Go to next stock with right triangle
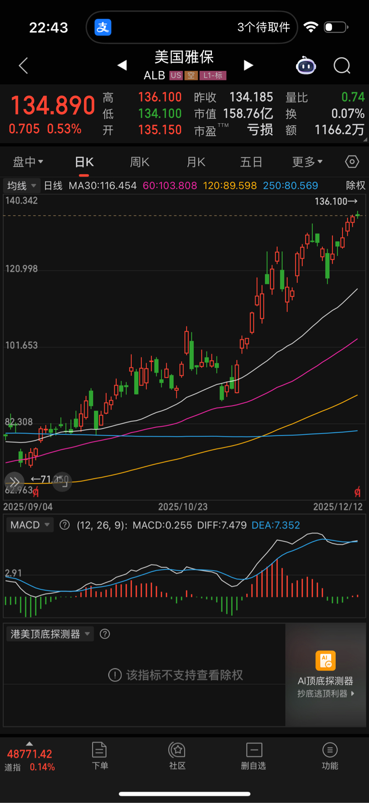The height and width of the screenshot is (803, 369). [x=248, y=65]
